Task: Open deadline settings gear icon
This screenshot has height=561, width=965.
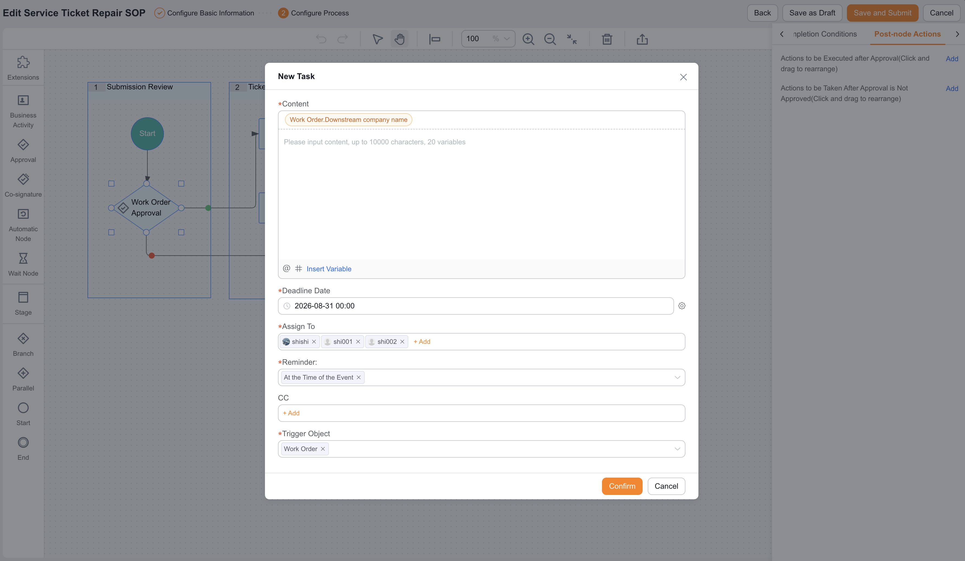Action: (x=682, y=306)
